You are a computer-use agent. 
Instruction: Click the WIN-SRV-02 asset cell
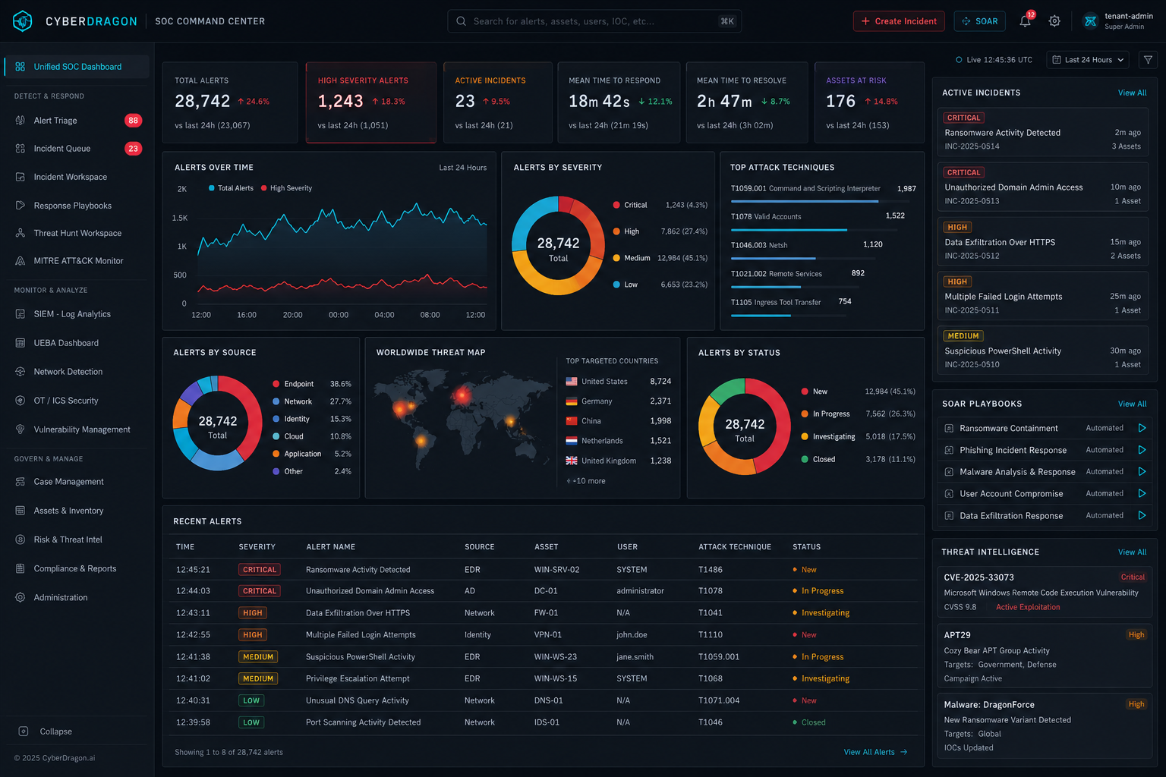click(556, 570)
